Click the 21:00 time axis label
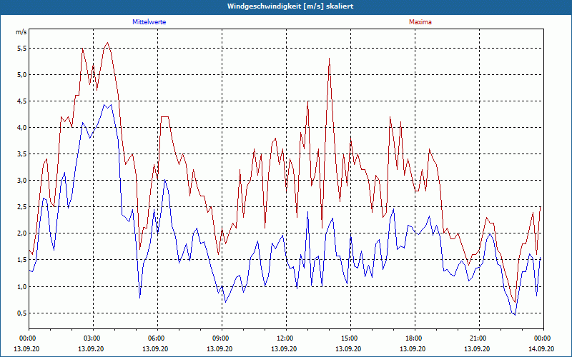The height and width of the screenshot is (357, 572). [x=478, y=338]
